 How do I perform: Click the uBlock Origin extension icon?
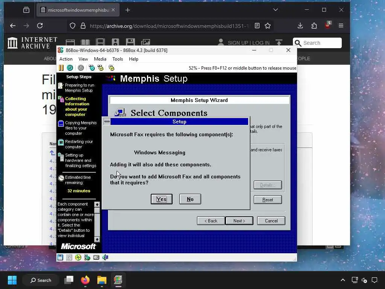point(328,25)
